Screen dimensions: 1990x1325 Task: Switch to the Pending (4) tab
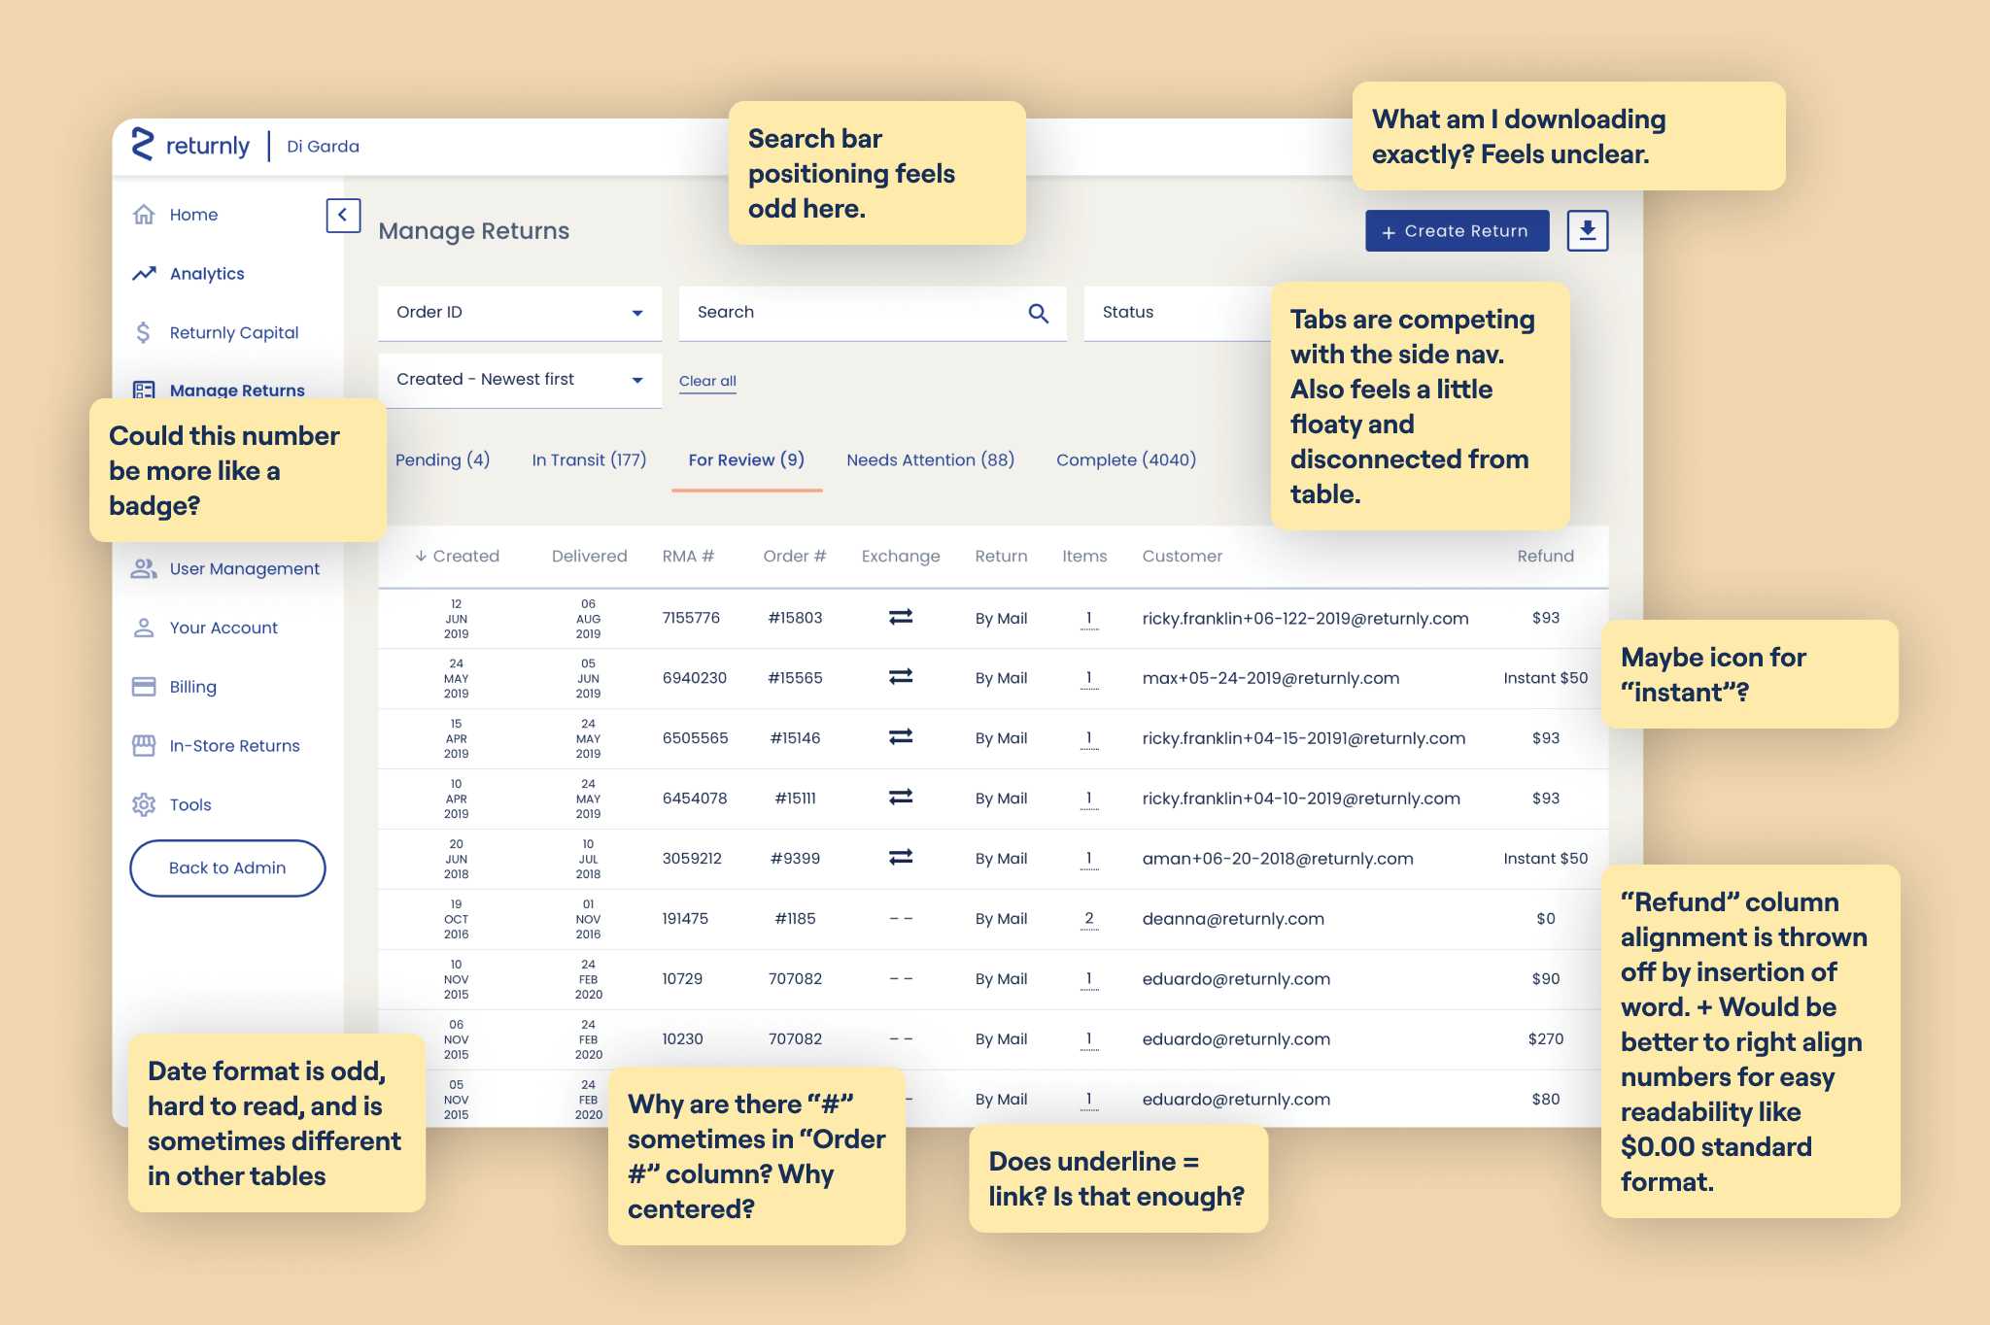point(443,460)
